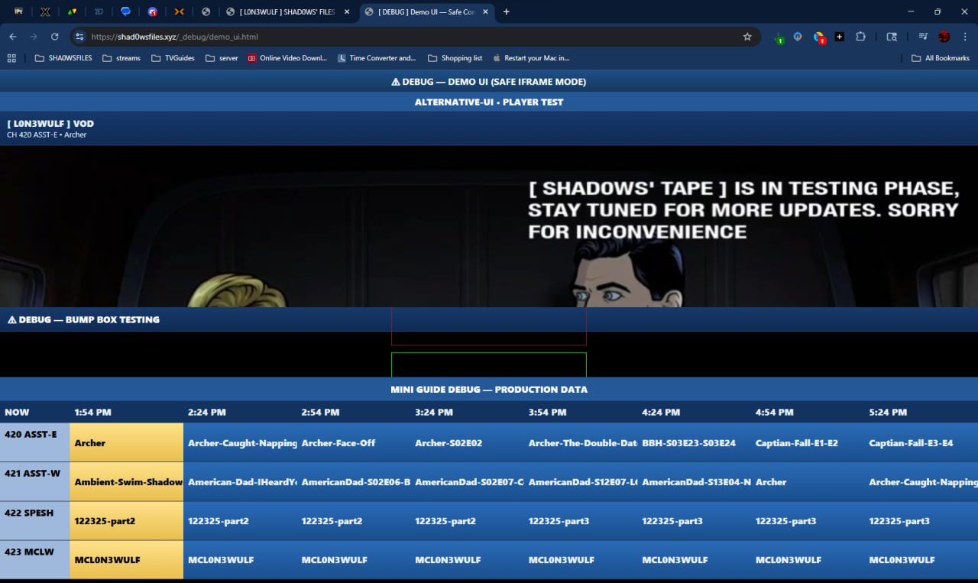
Task: Open the Chrome three-dot menu
Action: [x=964, y=37]
